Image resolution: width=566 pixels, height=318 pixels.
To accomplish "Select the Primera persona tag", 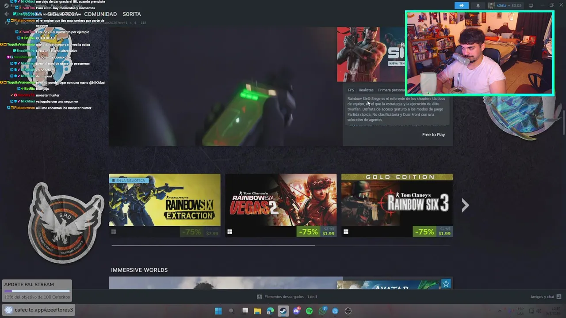I will pyautogui.click(x=391, y=90).
